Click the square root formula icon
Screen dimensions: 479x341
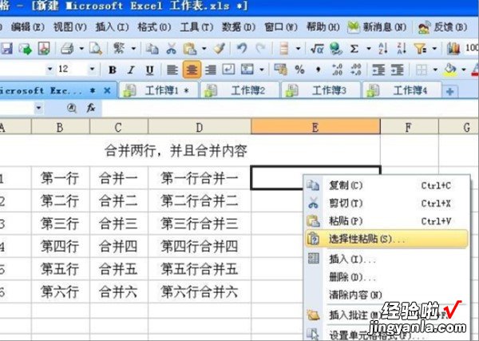click(317, 48)
